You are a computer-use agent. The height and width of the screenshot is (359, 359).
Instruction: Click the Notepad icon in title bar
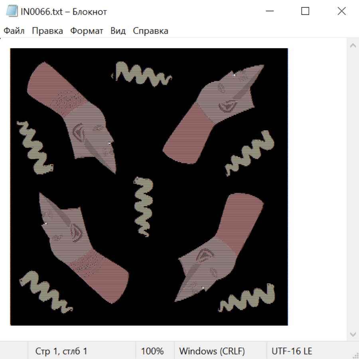coord(12,11)
